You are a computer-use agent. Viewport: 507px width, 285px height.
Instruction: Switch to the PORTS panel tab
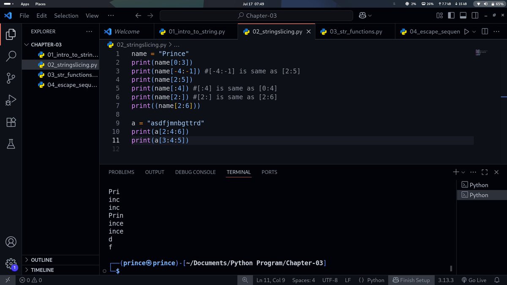pos(269,172)
